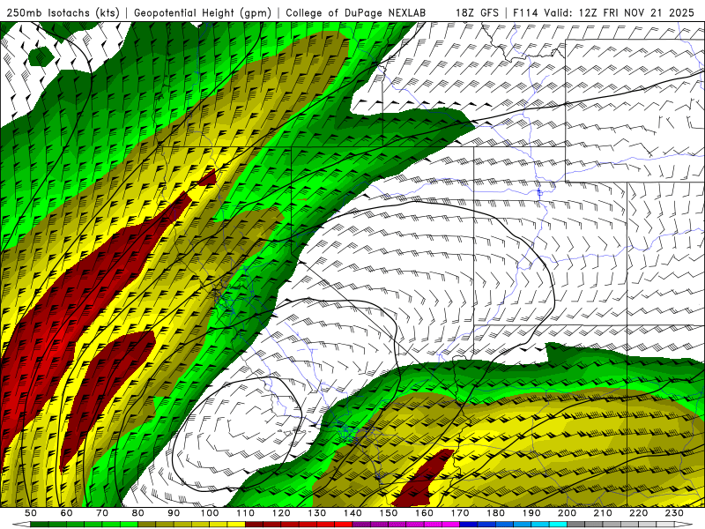Screen dimensions: 705x529
Task: Click the 160 value on the color scale
Action: 425,513
